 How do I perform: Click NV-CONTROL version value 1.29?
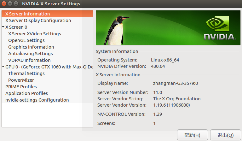point(158,114)
